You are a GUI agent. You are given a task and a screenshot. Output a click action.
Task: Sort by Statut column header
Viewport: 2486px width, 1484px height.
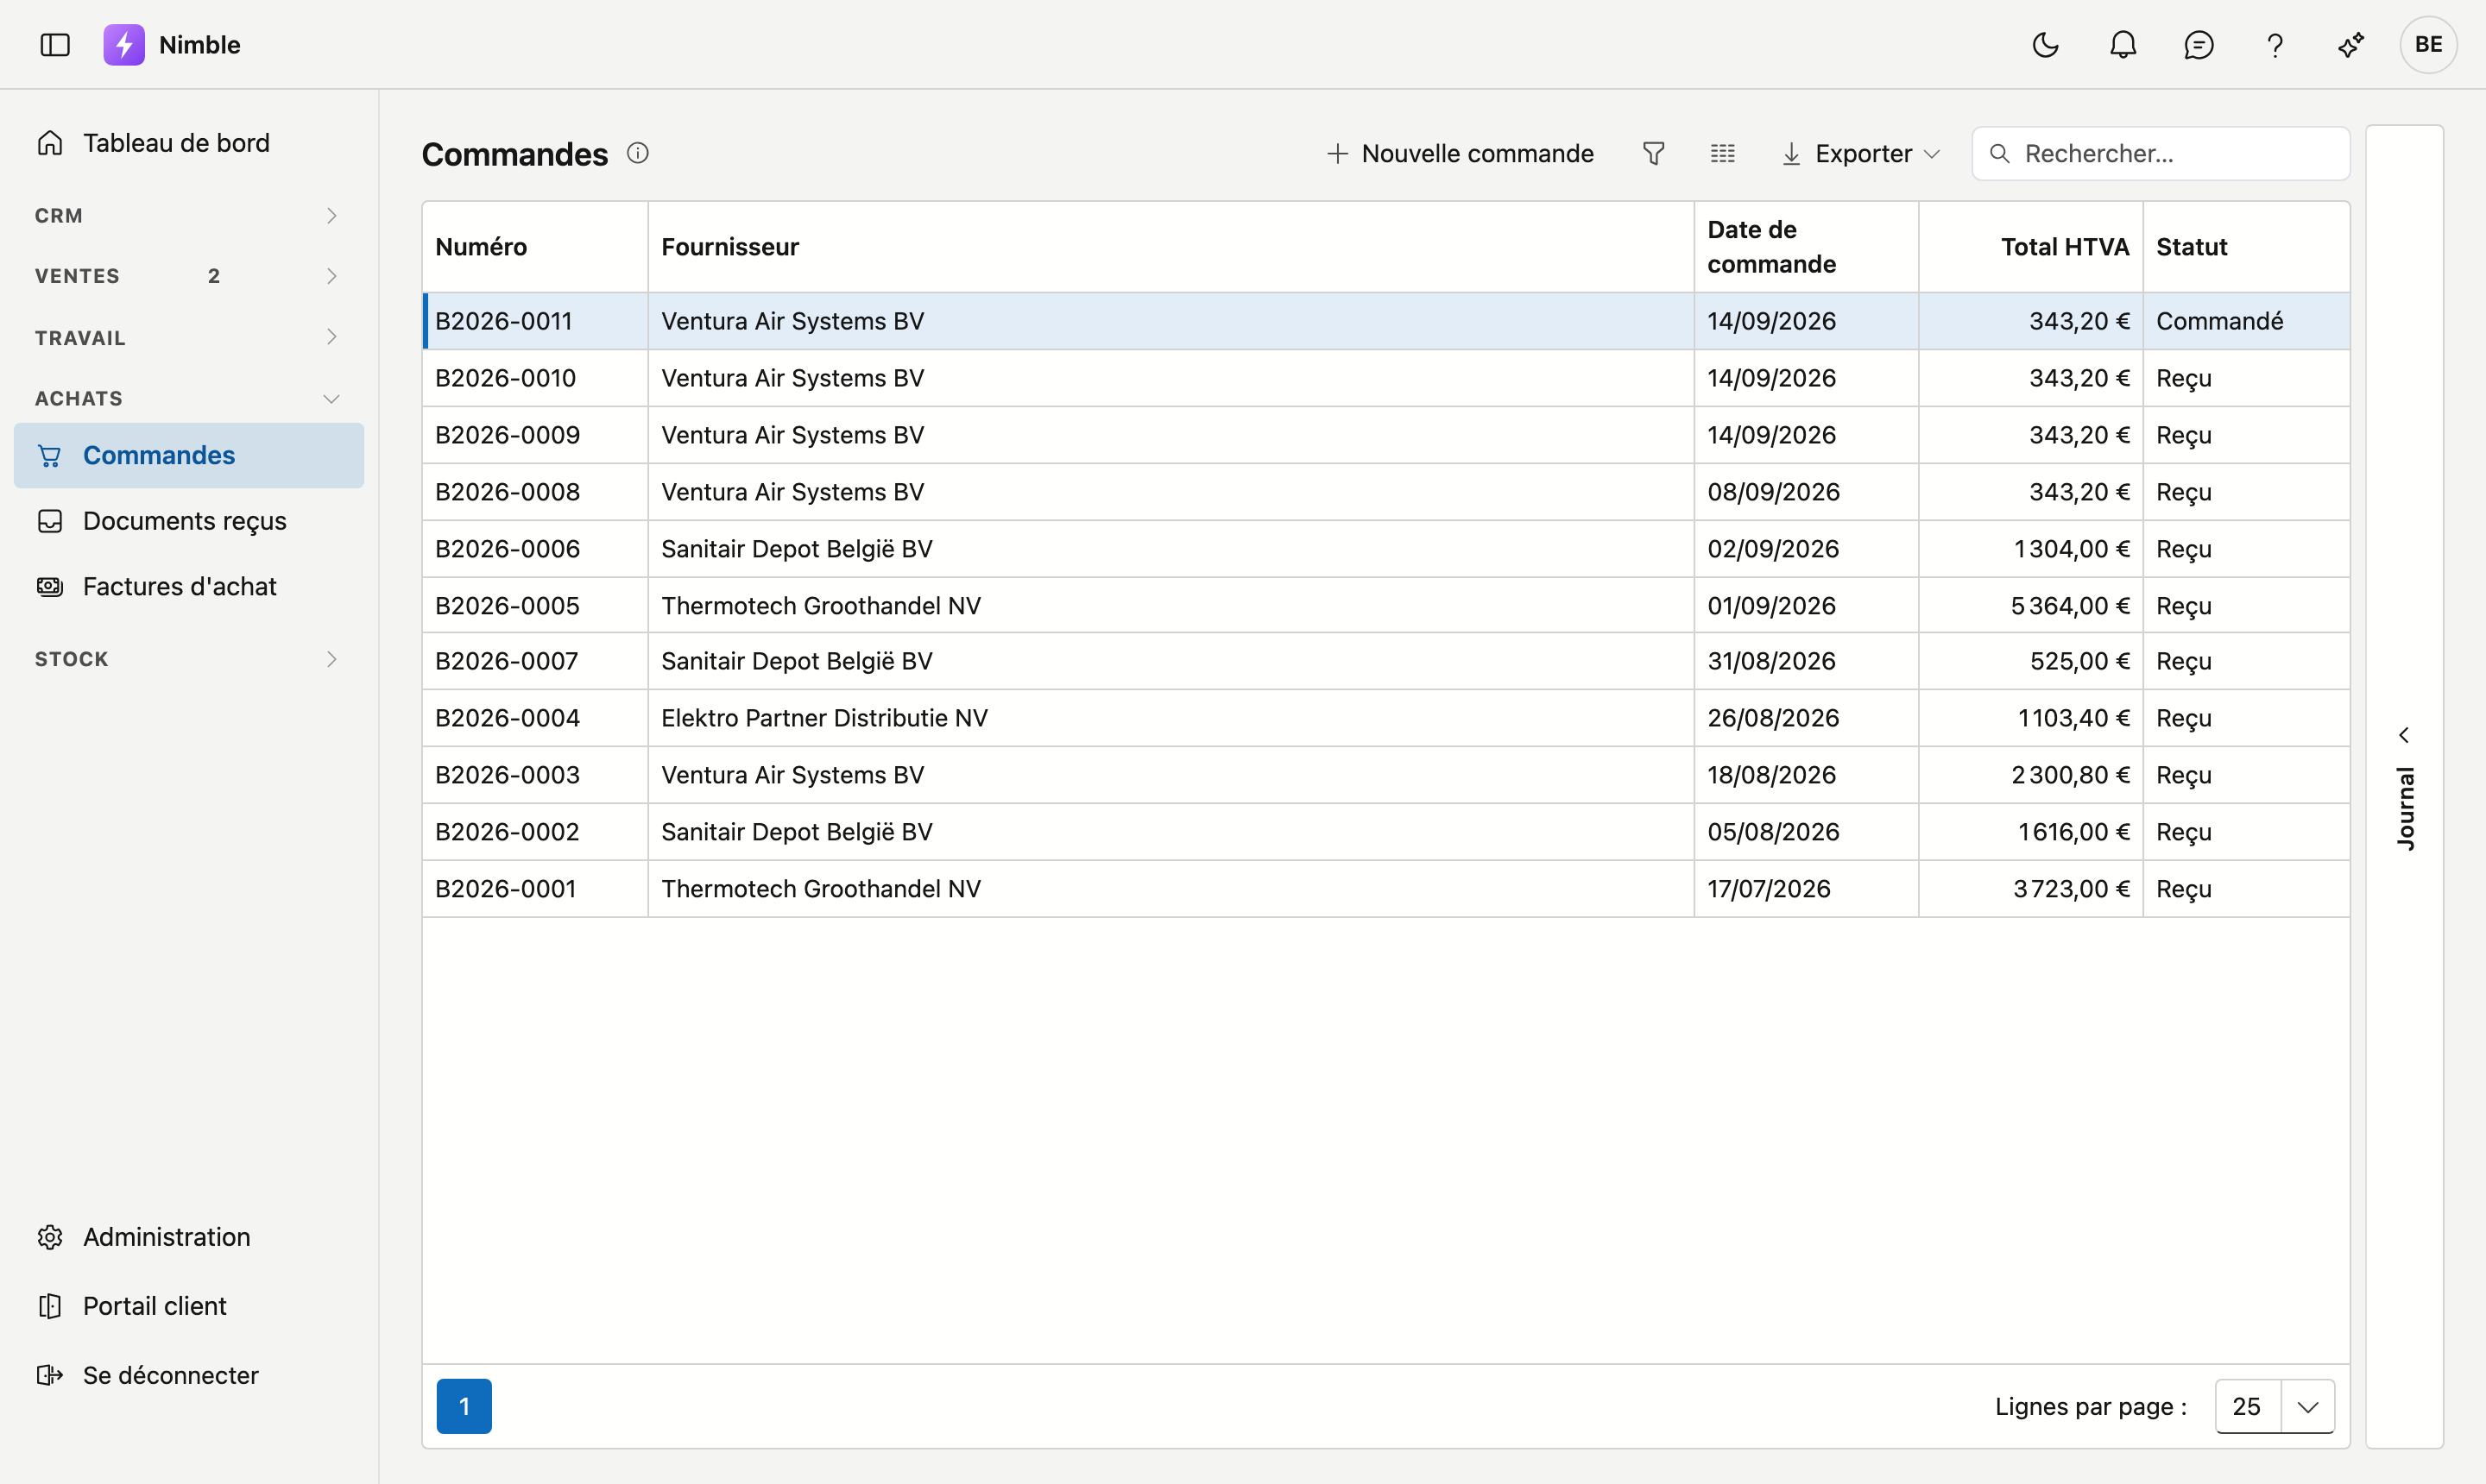(2246, 247)
